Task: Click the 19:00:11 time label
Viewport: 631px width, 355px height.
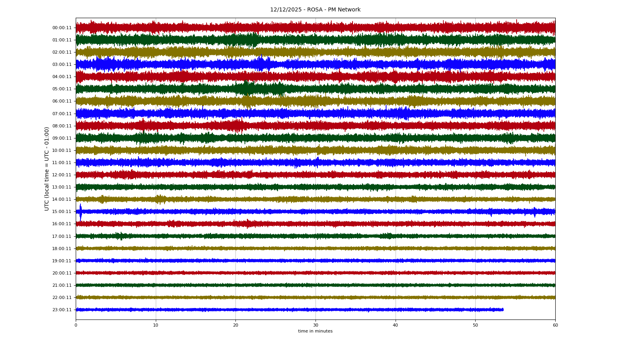Action: point(62,261)
